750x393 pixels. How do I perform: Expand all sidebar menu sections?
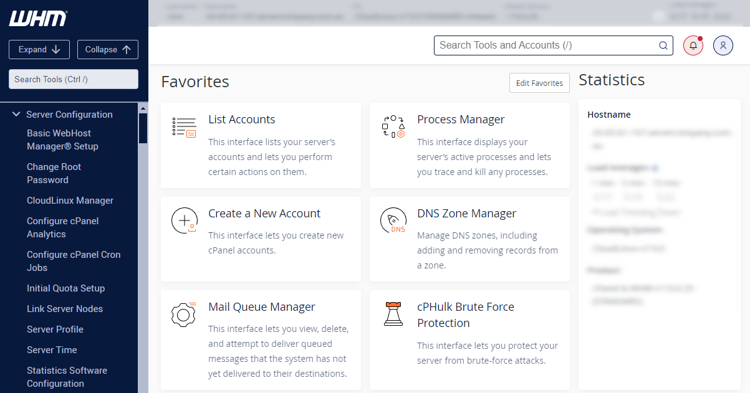coord(39,50)
